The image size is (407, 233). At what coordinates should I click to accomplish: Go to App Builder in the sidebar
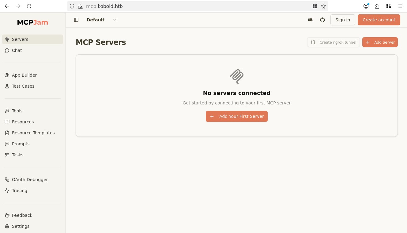click(33, 75)
